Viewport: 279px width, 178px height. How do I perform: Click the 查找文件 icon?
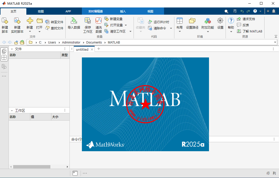point(47,28)
